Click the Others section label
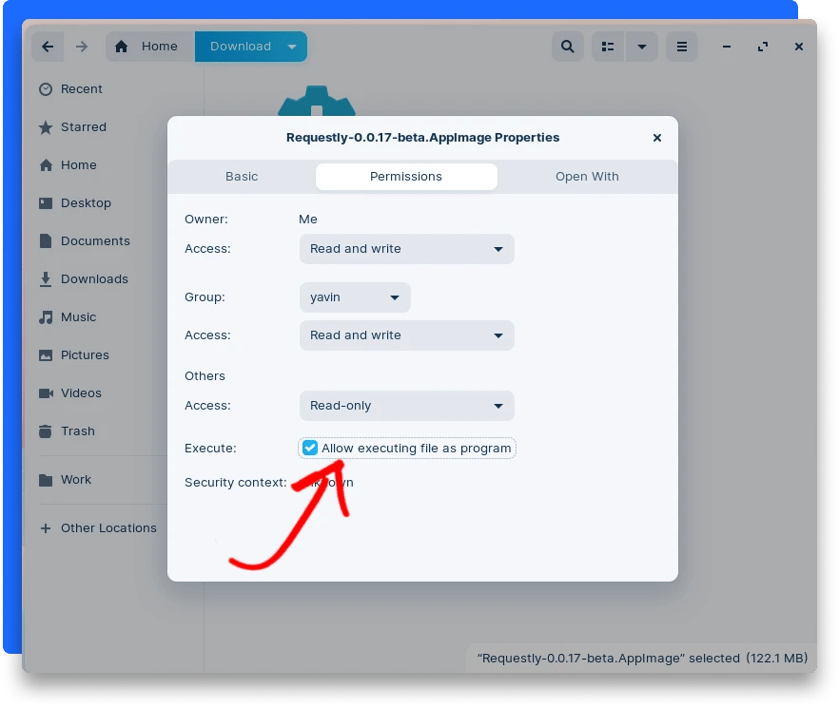 pyautogui.click(x=205, y=376)
